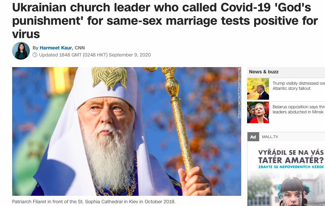Click the Trump story thumbnail image

258,89
